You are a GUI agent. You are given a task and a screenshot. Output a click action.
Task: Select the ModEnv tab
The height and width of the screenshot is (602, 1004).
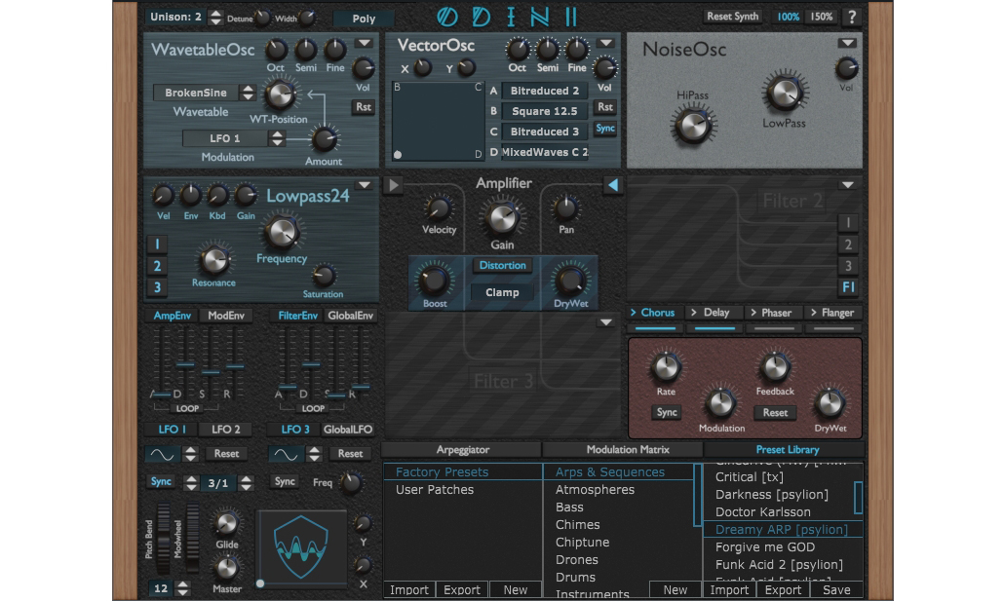226,316
